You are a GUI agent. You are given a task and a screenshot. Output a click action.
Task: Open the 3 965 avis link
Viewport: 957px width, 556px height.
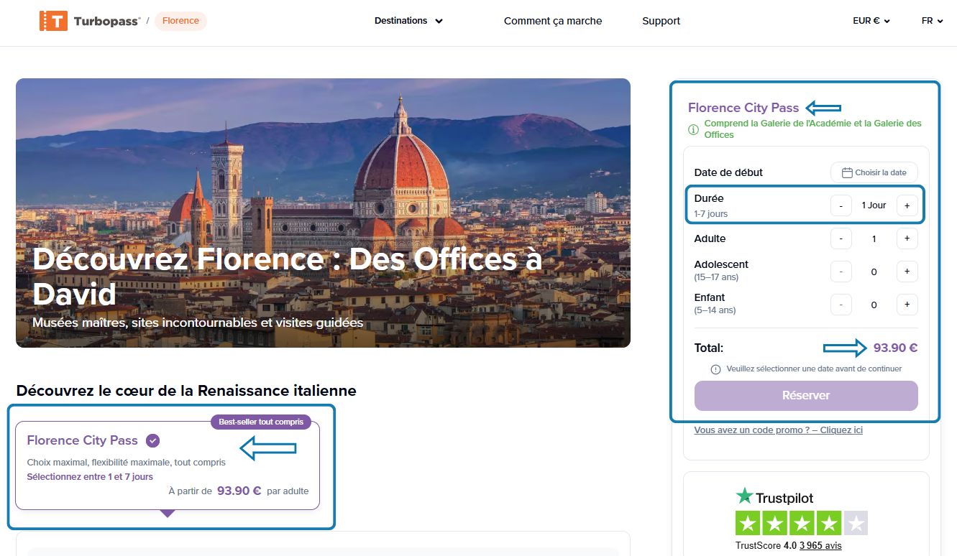[820, 546]
